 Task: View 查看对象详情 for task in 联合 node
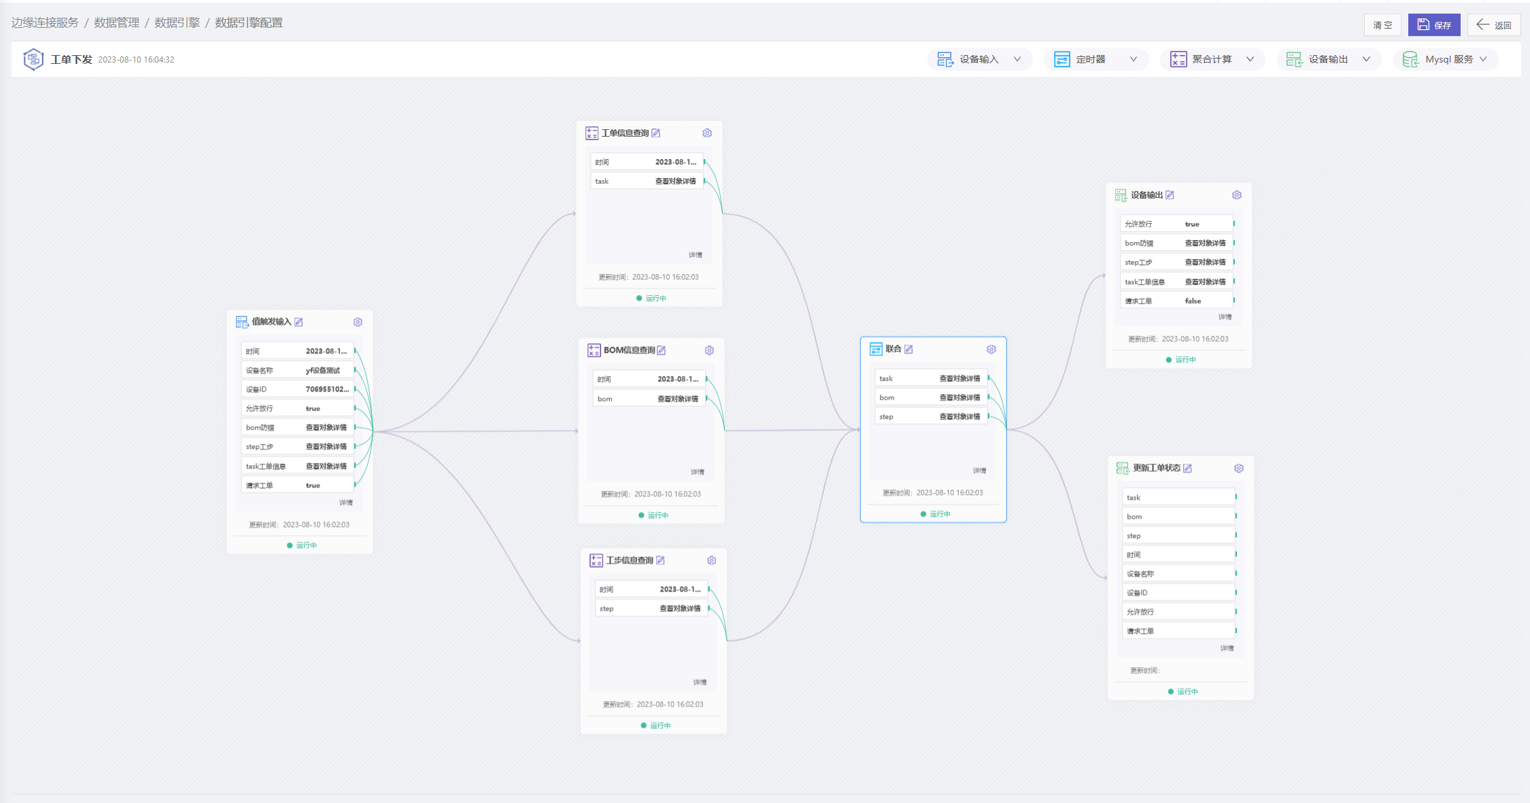pyautogui.click(x=960, y=379)
